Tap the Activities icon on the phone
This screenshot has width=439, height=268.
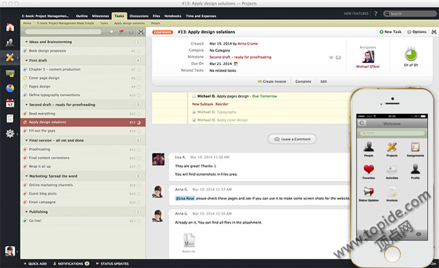392,169
